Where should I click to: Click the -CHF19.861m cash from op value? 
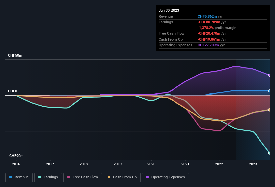click(209, 39)
